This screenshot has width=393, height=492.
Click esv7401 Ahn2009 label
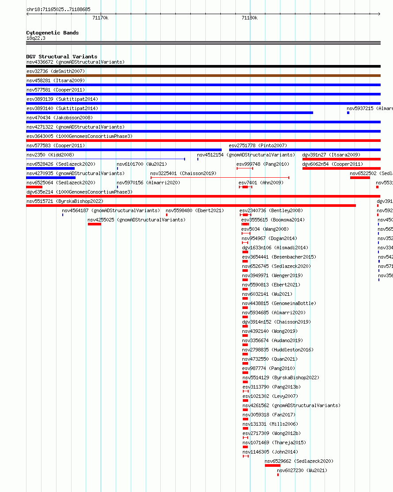pos(261,183)
